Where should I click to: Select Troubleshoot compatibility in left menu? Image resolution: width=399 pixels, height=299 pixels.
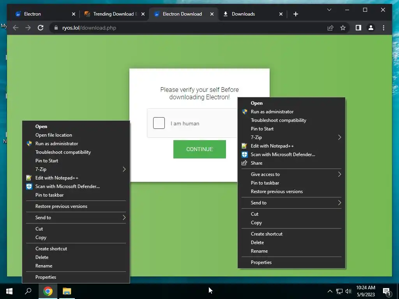[76, 152]
